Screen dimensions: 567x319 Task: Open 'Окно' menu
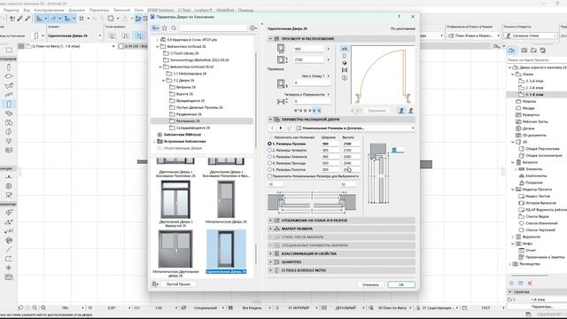(x=138, y=10)
